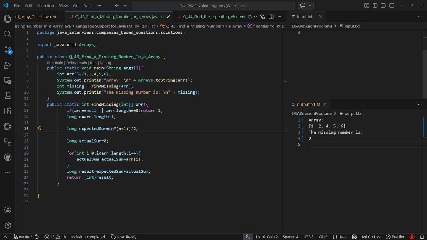Open the Explorer view in activity bar
This screenshot has height=240, width=427.
pyautogui.click(x=8, y=18)
